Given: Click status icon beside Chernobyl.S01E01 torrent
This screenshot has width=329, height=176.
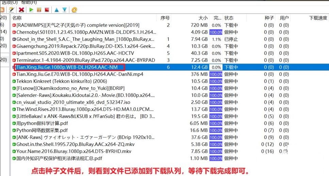Looking at the screenshot, I should pyautogui.click(x=14, y=32).
